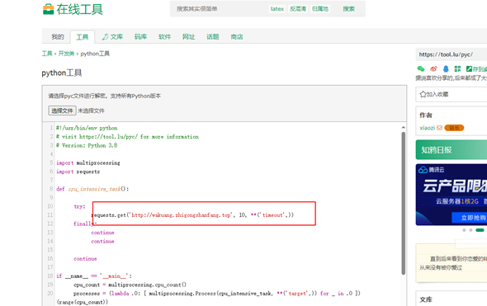
Task: Share via the green WeChat icon
Action: coord(421,68)
